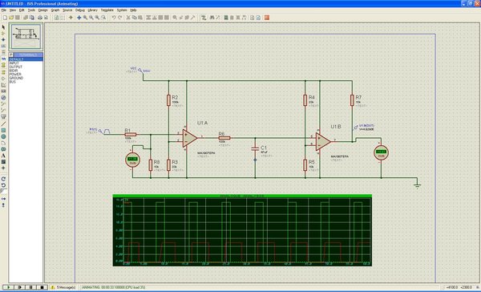Viewport: 481px width, 292px height.
Task: Redraw the display
Action: pyautogui.click(x=56, y=18)
